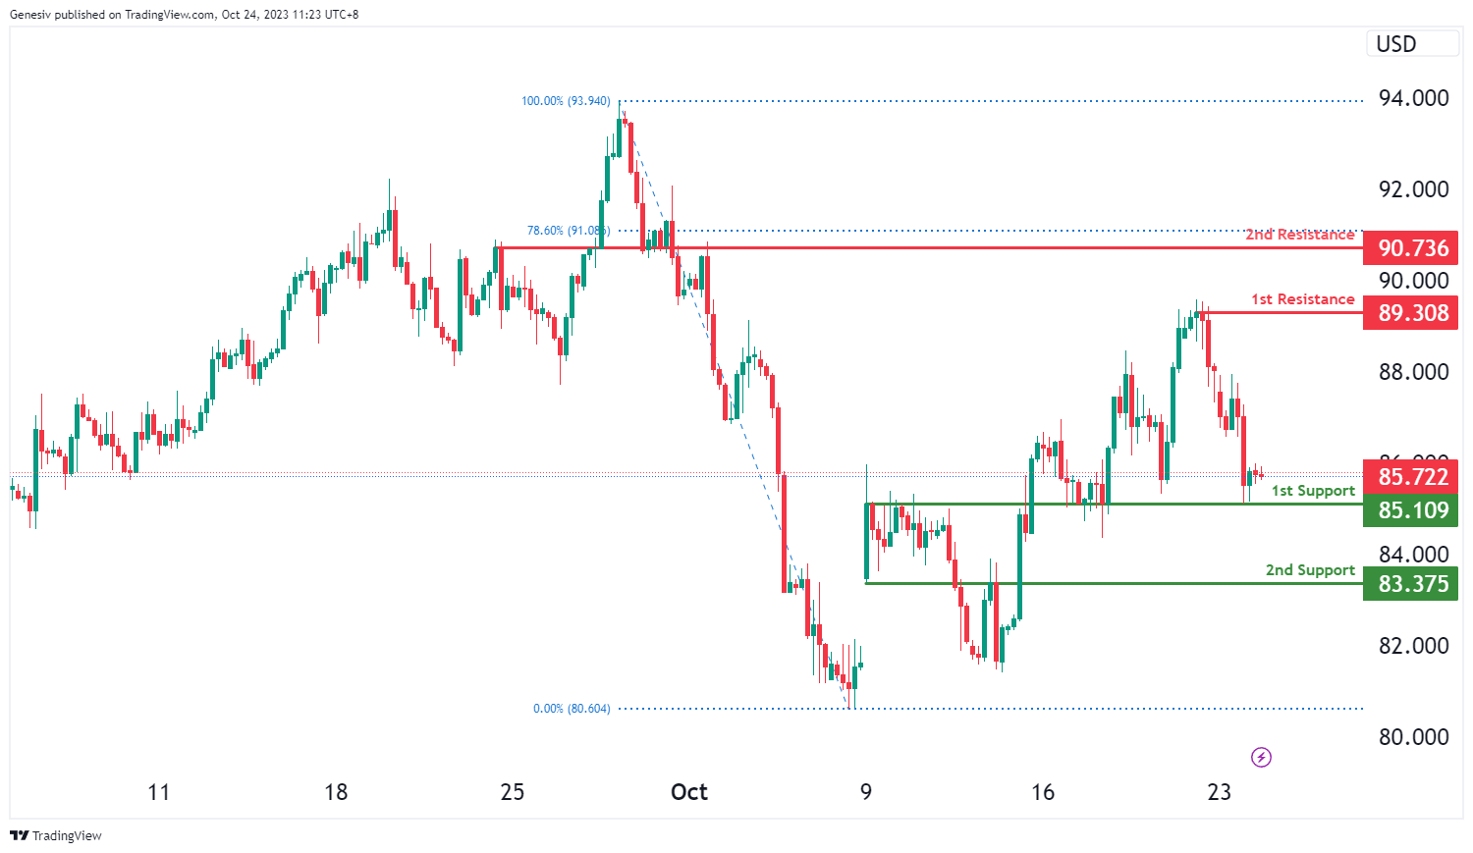Click the 85.722 current price label
The height and width of the screenshot is (853, 1473).
click(x=1411, y=477)
